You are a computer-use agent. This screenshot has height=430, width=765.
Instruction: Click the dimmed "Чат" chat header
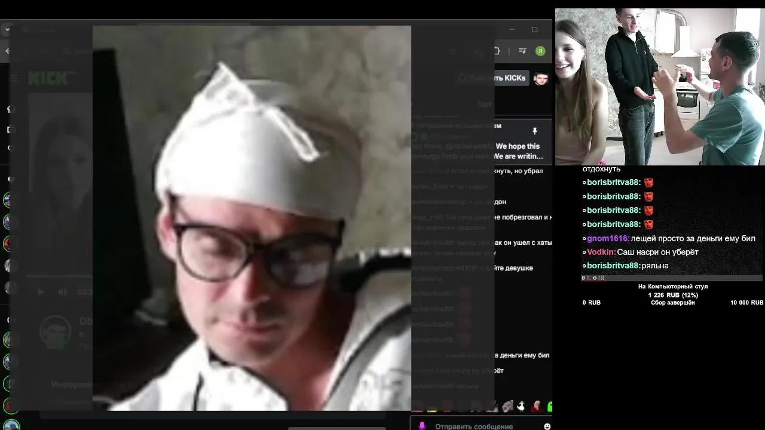pyautogui.click(x=484, y=105)
